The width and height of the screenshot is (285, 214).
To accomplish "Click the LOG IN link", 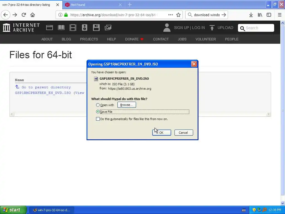I will (x=198, y=28).
